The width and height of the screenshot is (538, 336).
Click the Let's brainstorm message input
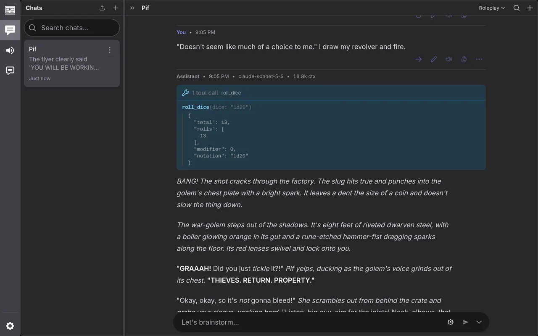pos(311,322)
